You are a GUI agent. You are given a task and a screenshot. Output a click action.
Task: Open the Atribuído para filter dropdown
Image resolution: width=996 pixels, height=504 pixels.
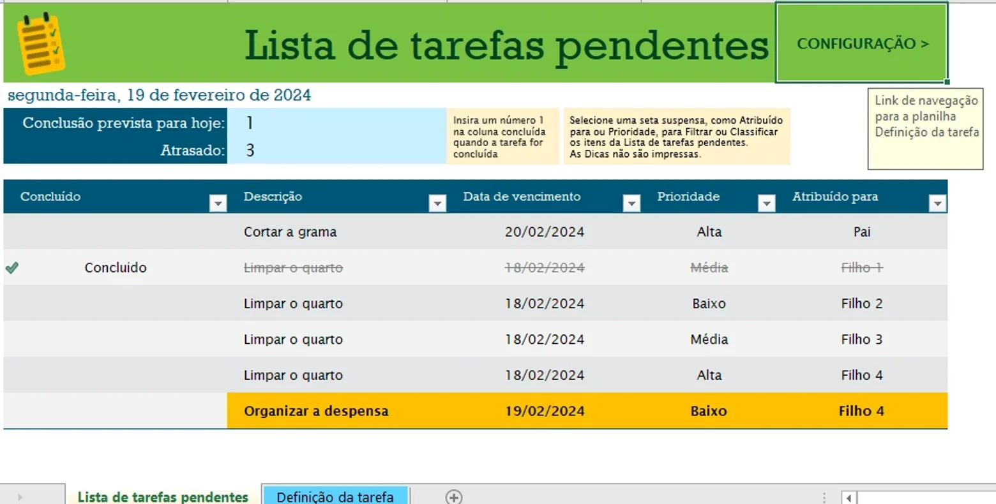pos(937,203)
